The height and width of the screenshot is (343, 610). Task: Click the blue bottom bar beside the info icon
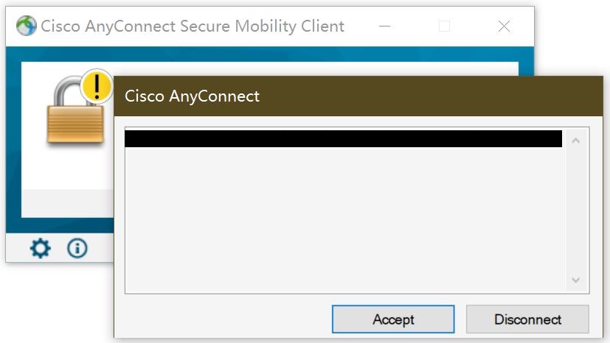[100, 249]
